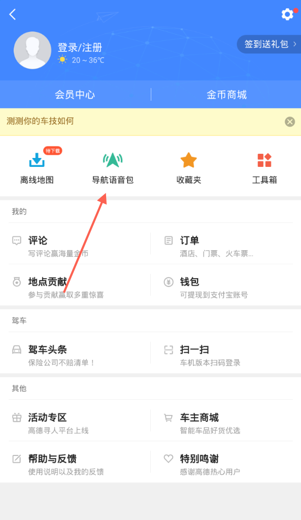Tap the profile avatar picture
Image resolution: width=301 pixels, height=520 pixels.
click(x=32, y=50)
